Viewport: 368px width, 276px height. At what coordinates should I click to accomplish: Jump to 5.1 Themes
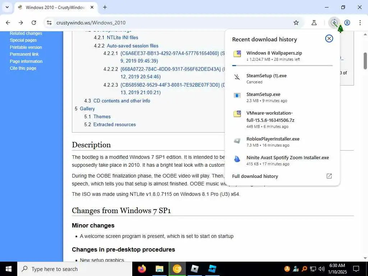pyautogui.click(x=97, y=117)
